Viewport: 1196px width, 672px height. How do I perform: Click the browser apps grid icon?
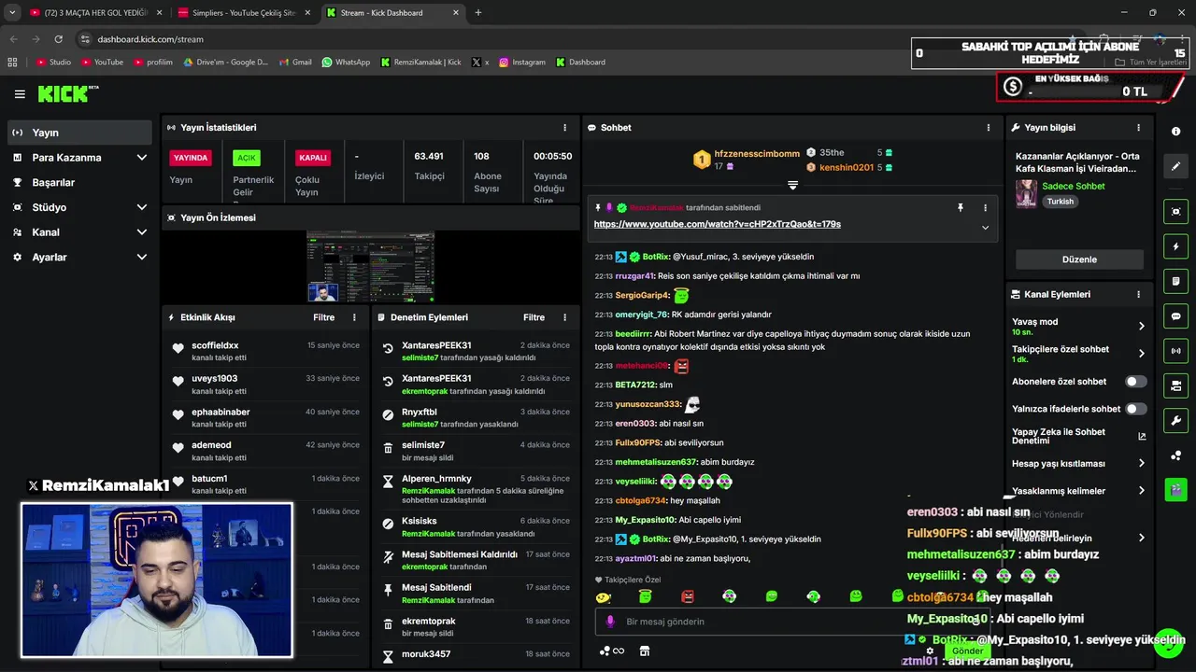[12, 62]
